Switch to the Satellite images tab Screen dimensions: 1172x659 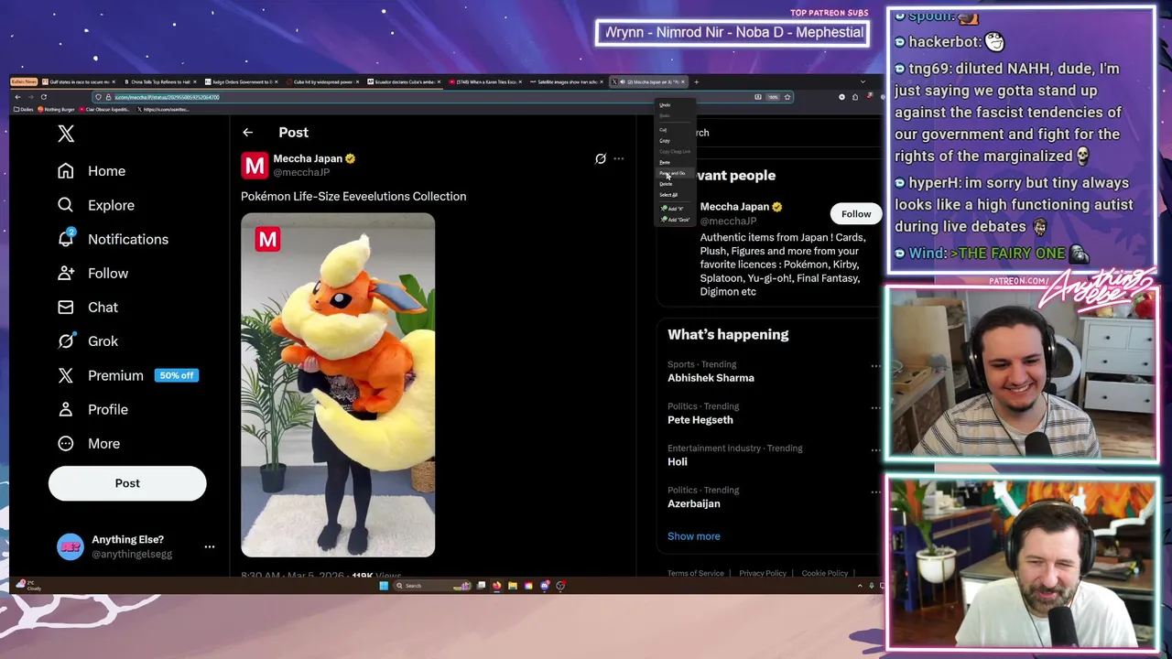click(566, 81)
